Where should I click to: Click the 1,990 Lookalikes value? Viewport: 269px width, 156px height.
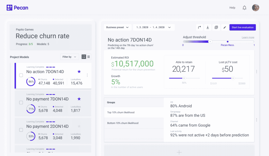click(75, 138)
